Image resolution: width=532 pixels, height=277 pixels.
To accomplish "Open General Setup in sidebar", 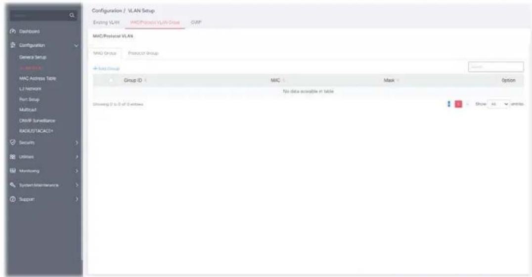I will (x=33, y=57).
